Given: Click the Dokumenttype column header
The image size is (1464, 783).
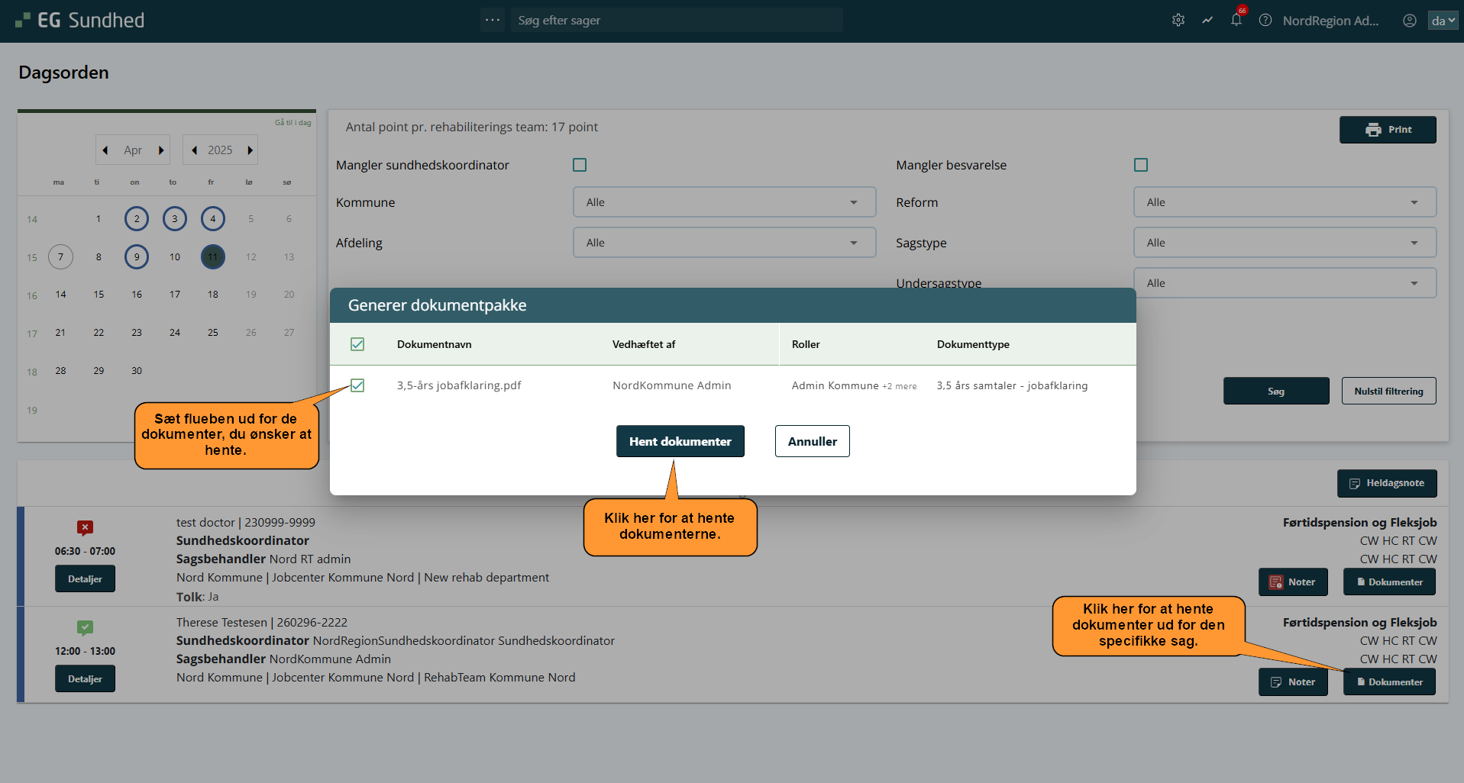Looking at the screenshot, I should (973, 344).
